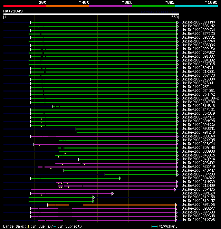Click the UniRef100_A9PJF0 text
The height and width of the screenshot is (229, 221).
[198, 49]
